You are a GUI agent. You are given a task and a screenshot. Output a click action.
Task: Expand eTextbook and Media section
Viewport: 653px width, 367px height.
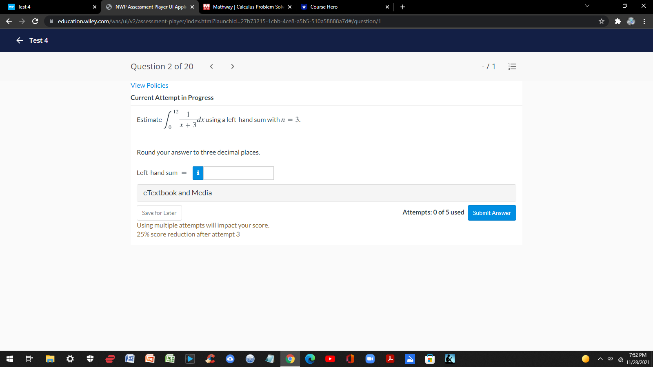pos(326,193)
